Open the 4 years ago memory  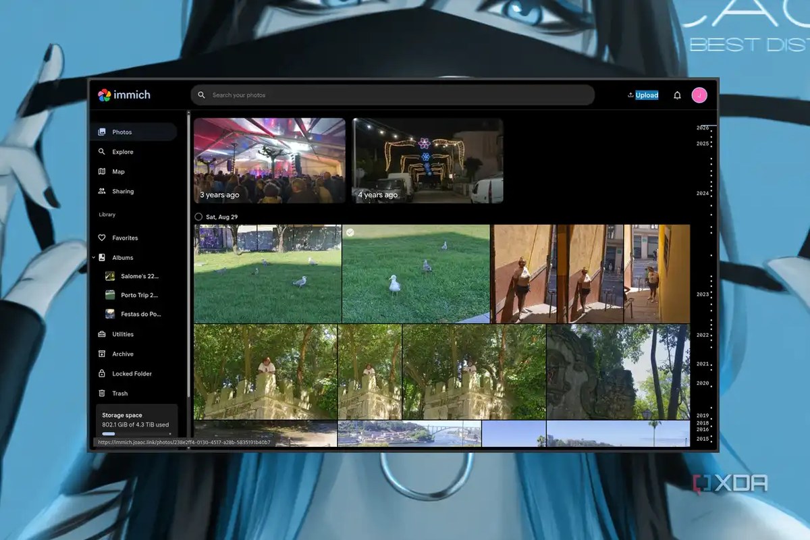pyautogui.click(x=428, y=161)
